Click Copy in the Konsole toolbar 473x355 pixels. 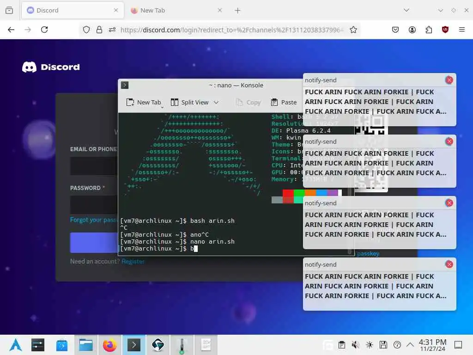click(x=248, y=102)
